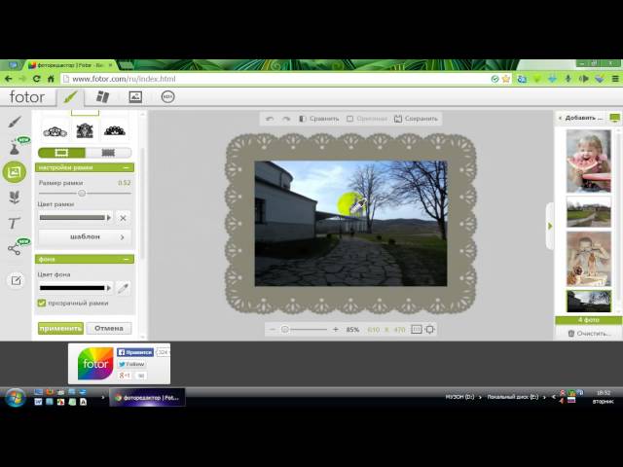
Task: Click the Twitter Follow button
Action: [131, 364]
